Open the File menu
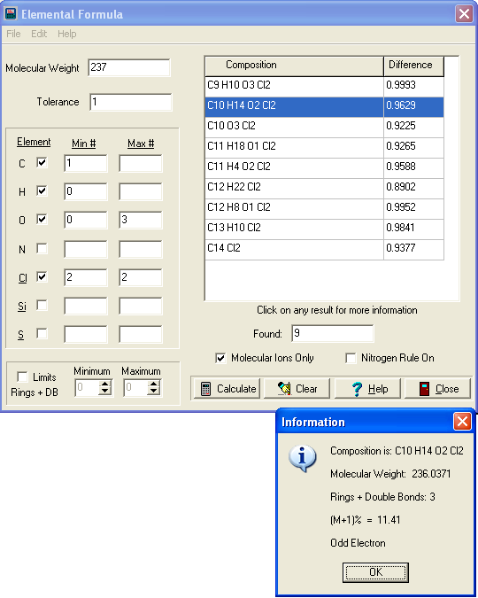Image resolution: width=478 pixels, height=598 pixels. tap(13, 34)
